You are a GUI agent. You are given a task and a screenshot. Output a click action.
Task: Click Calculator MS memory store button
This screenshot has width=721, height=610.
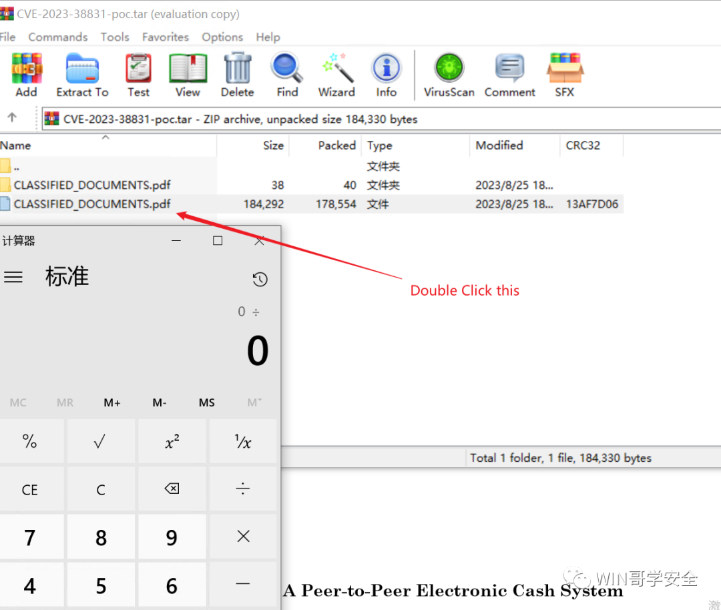pyautogui.click(x=206, y=402)
